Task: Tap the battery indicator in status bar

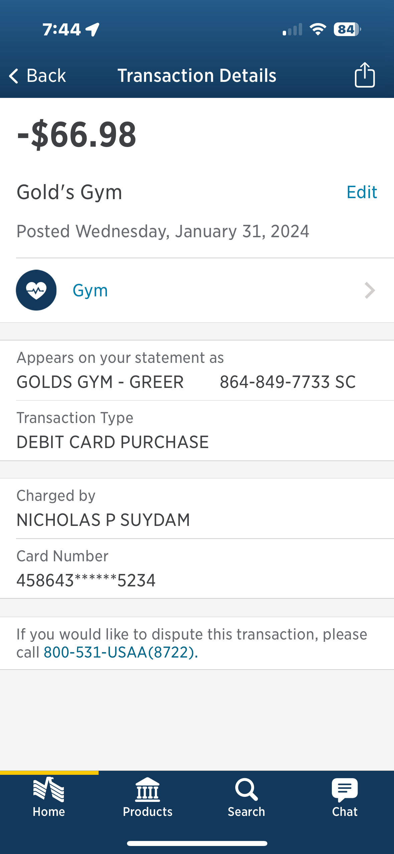Action: tap(347, 29)
